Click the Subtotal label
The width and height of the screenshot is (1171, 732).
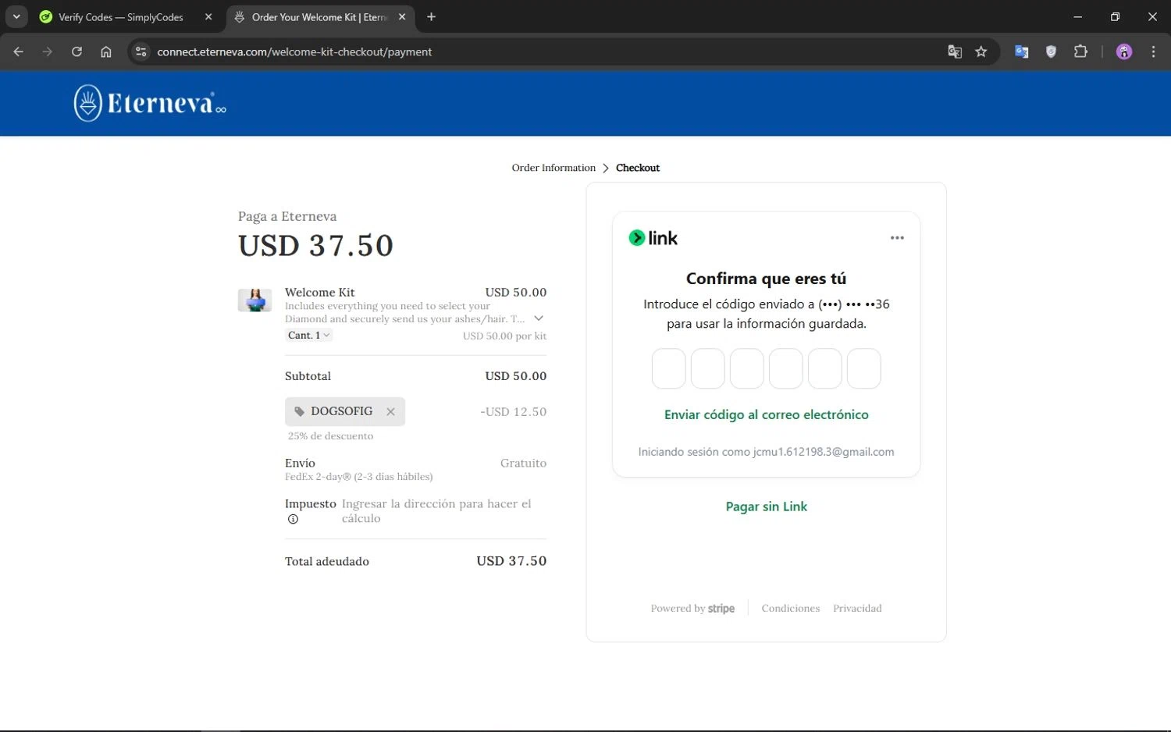(x=308, y=376)
